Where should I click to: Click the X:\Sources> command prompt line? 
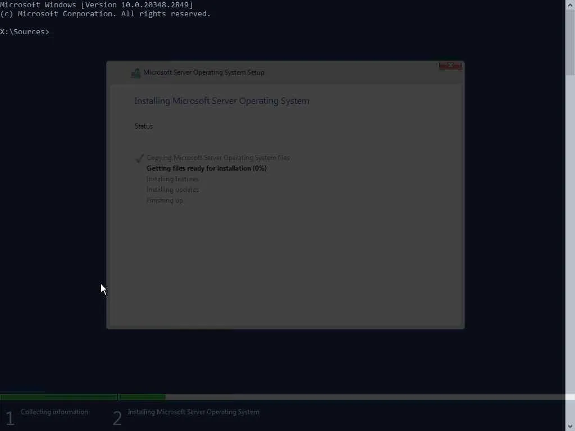tap(25, 32)
